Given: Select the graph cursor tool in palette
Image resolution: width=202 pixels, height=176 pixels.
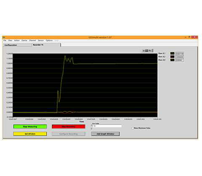Looking at the screenshot, I should [144, 51].
